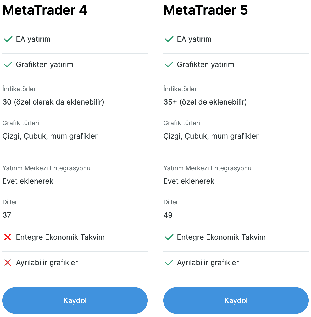Image resolution: width=311 pixels, height=317 pixels.
Task: Click MetaTrader 5 Yatırım Merkezi Entegrasyonu label
Action: tap(207, 168)
